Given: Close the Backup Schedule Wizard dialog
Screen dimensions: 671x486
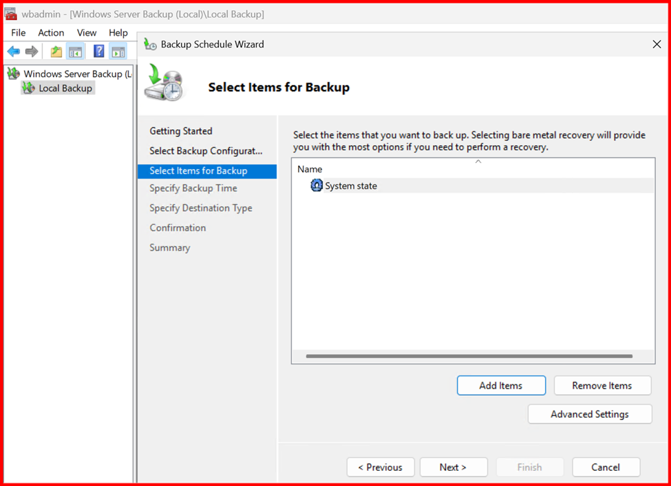Looking at the screenshot, I should (x=656, y=44).
